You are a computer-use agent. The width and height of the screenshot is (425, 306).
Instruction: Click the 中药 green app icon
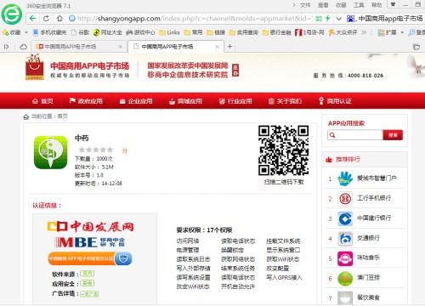[x=51, y=152]
